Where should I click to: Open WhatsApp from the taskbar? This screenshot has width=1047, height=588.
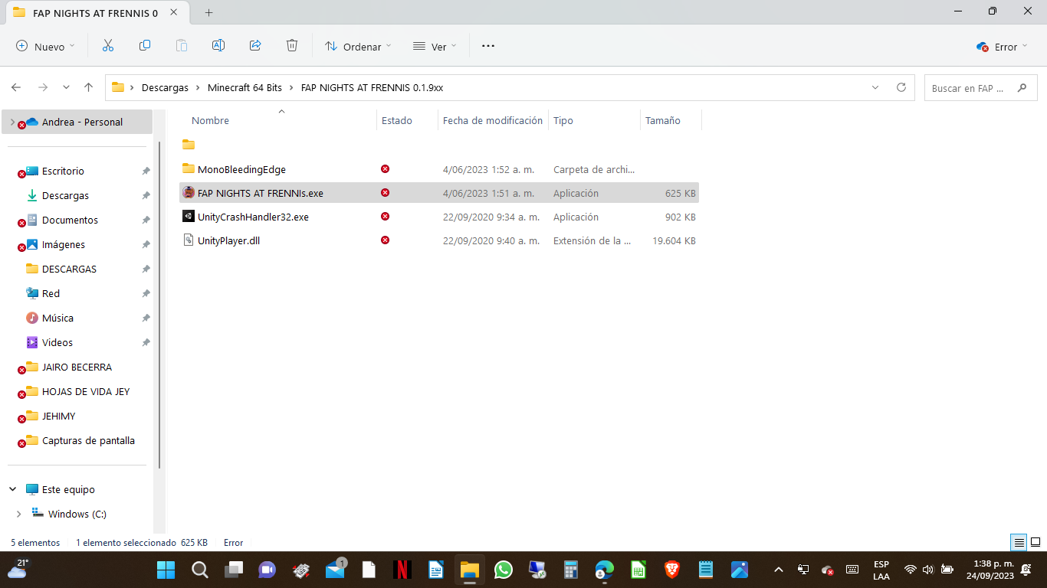coord(504,570)
